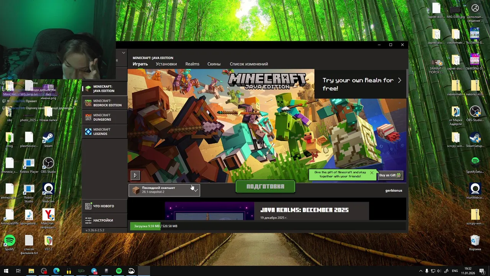Open Telegram from the taskbar

[x=94, y=271]
